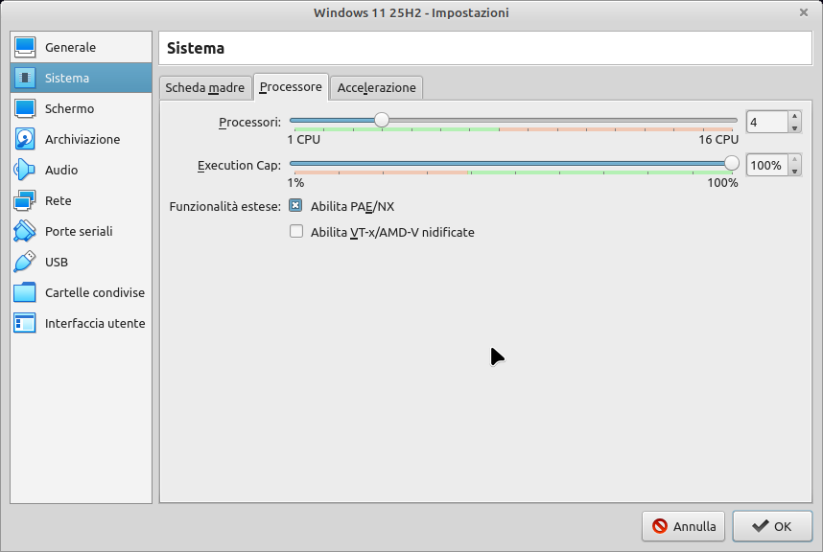This screenshot has height=552, width=823.
Task: Open the USB settings icon
Action: [25, 262]
